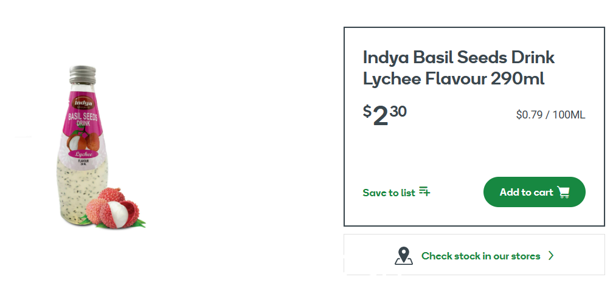Click the large price digit 2
The image size is (613, 291).
tap(381, 116)
